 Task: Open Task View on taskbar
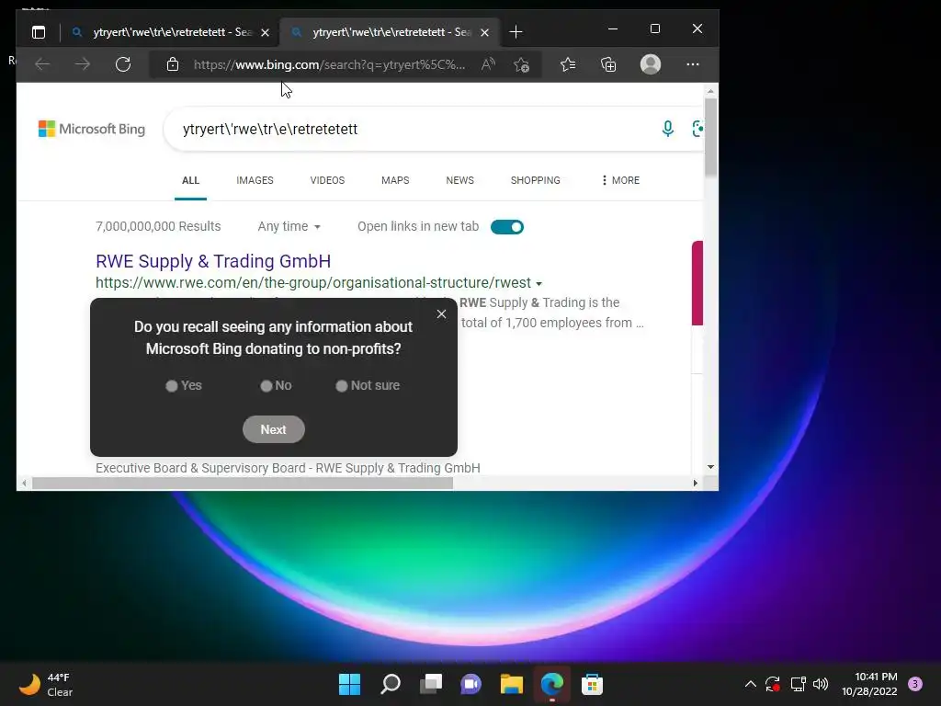click(x=430, y=684)
